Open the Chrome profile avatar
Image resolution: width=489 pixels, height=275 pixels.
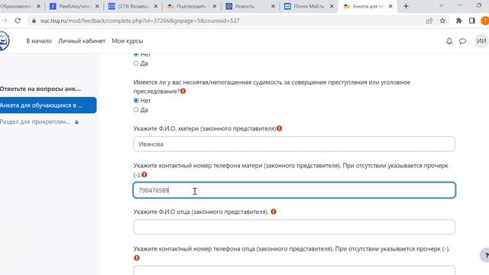click(485, 21)
